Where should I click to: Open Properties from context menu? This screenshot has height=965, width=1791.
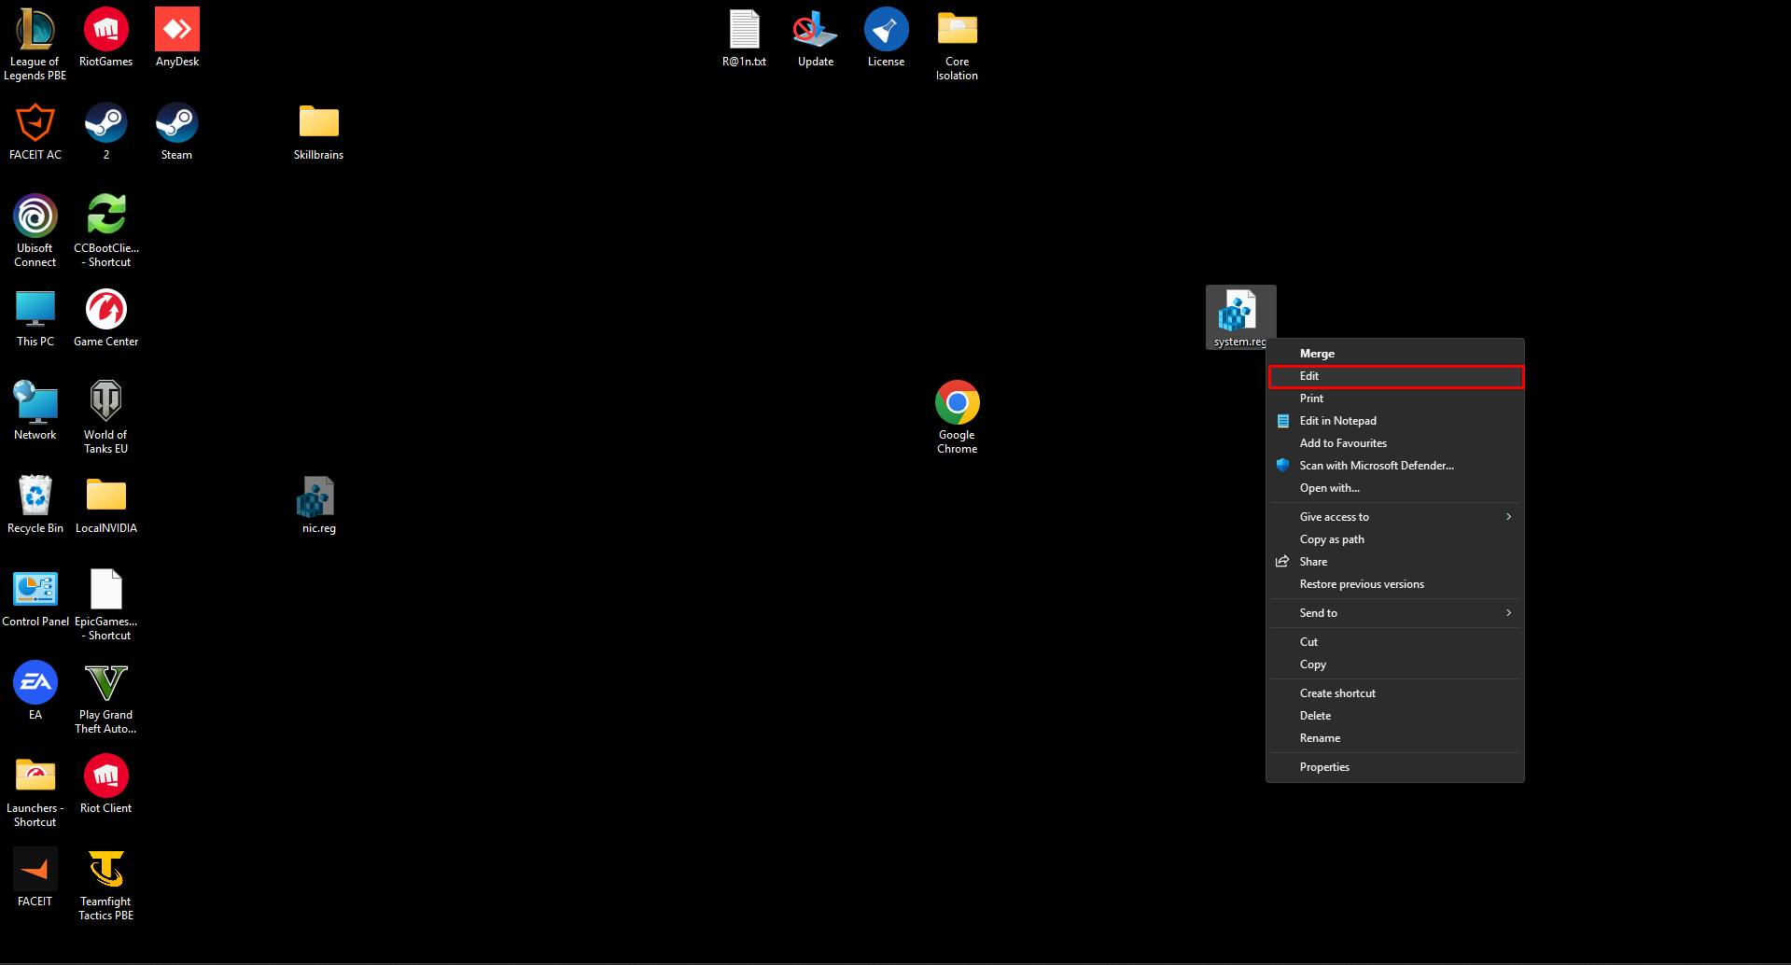[1395, 767]
